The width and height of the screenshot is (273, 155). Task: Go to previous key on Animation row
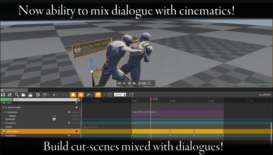(x=74, y=112)
